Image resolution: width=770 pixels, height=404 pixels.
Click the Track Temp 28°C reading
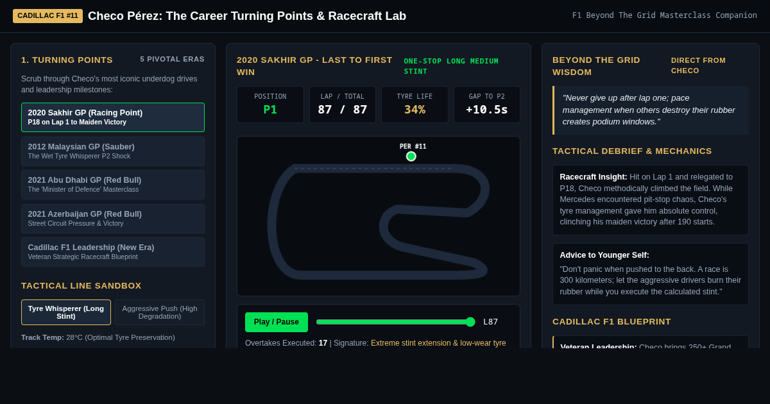pyautogui.click(x=98, y=337)
